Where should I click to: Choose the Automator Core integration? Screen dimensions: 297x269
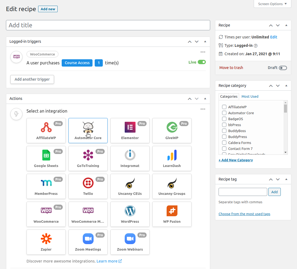click(x=88, y=131)
